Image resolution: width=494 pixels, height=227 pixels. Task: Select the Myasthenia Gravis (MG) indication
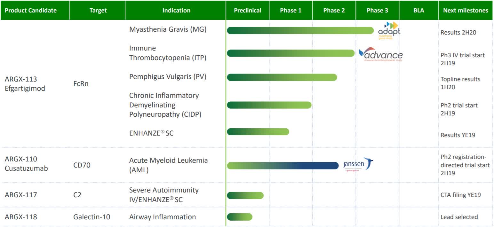tap(168, 29)
